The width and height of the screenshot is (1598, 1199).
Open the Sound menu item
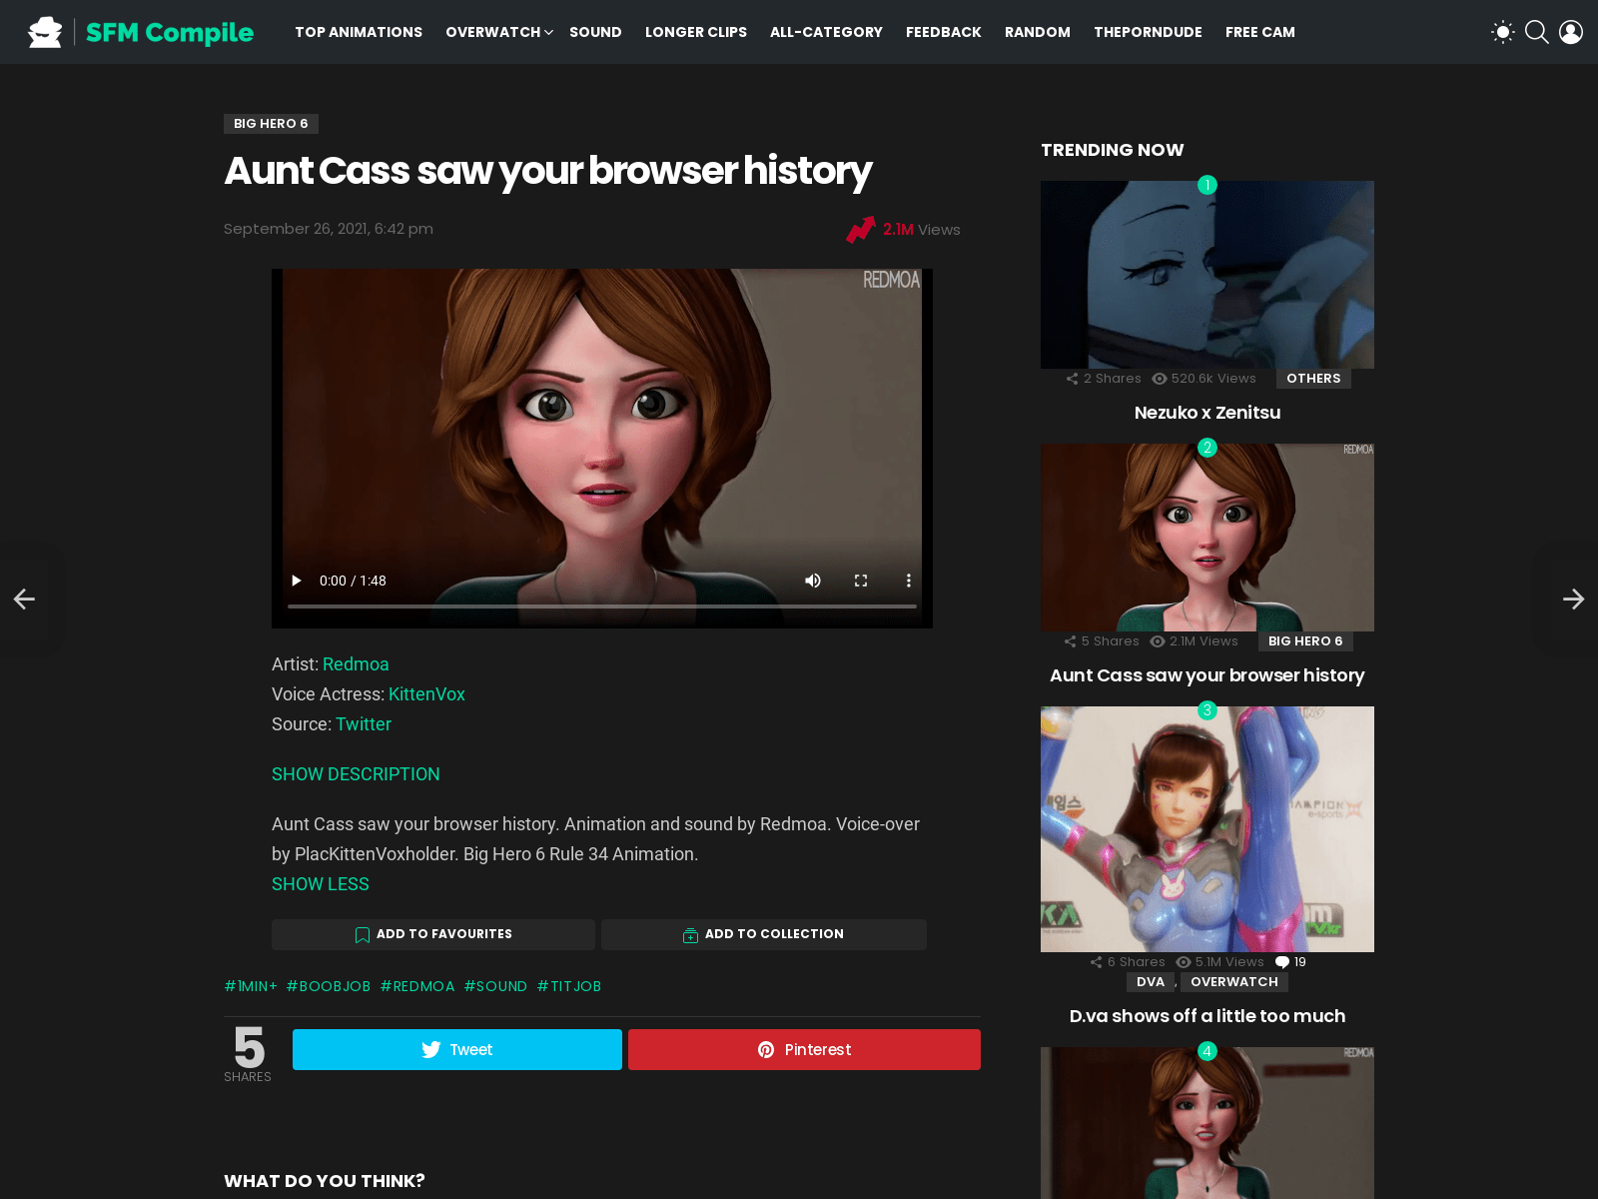(595, 32)
